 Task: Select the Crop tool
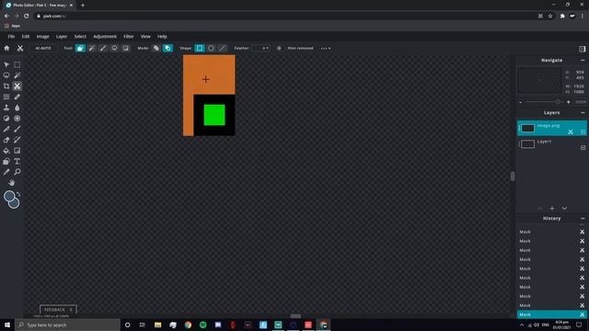[x=6, y=86]
